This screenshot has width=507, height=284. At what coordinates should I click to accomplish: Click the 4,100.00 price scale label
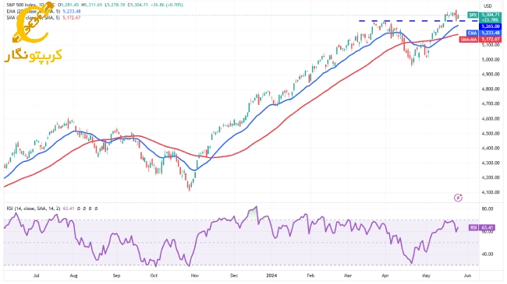point(491,192)
